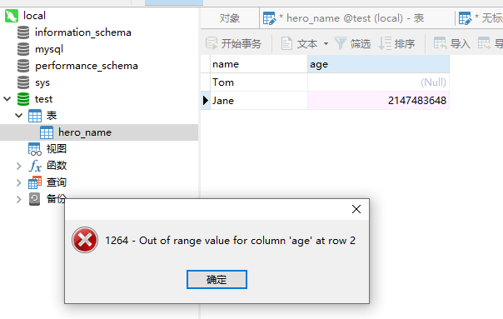The height and width of the screenshot is (319, 503).
Task: Click the 2147483648 age cell
Action: pos(378,101)
